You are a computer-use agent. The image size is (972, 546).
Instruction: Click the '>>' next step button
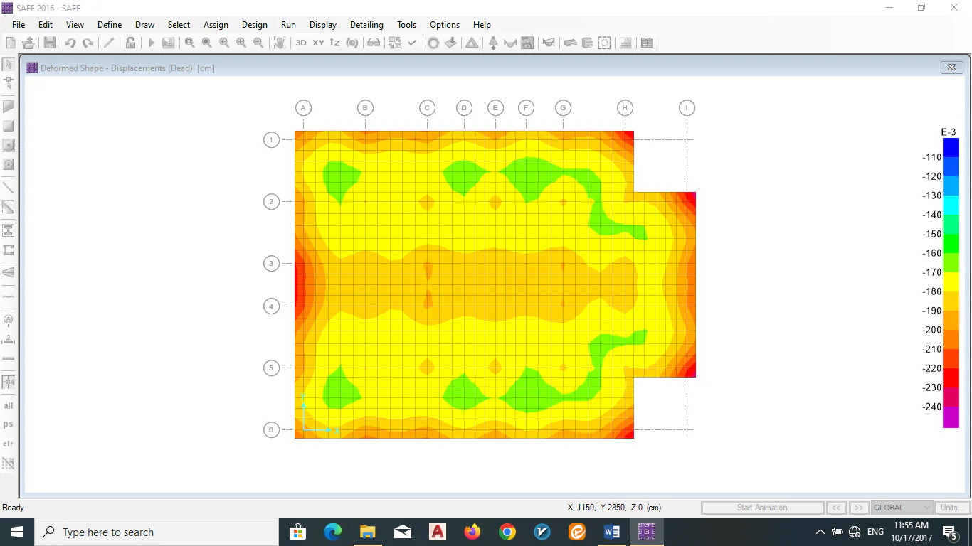tap(859, 508)
